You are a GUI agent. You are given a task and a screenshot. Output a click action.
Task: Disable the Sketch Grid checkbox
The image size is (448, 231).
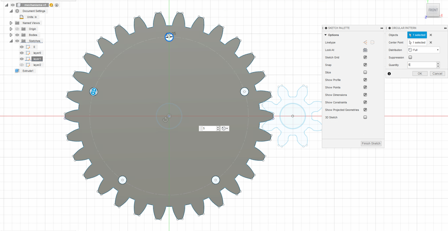(x=365, y=57)
